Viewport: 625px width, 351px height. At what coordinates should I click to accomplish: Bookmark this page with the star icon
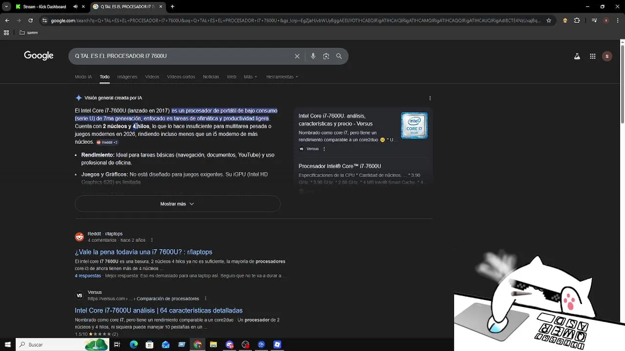[549, 20]
